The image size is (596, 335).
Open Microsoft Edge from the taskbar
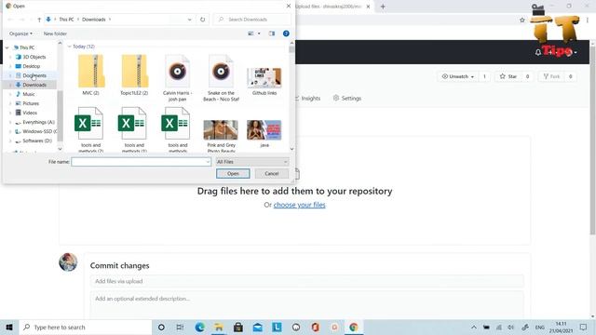point(199,327)
